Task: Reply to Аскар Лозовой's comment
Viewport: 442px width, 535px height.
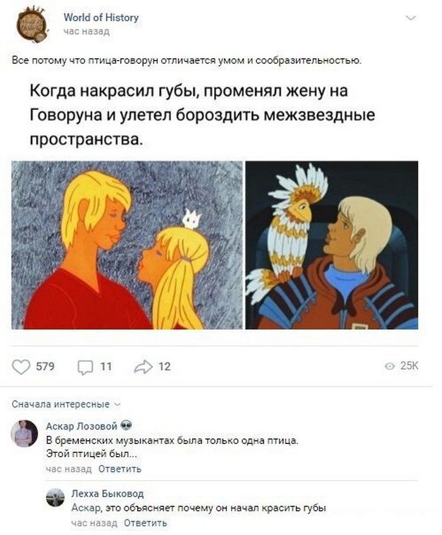Action: [120, 469]
